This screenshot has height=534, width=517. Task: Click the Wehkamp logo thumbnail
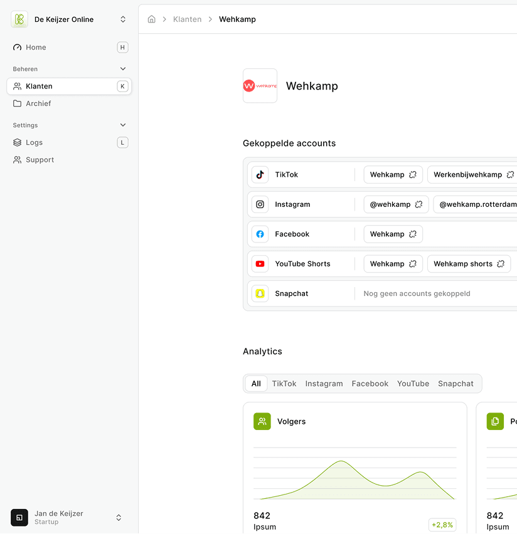[260, 86]
